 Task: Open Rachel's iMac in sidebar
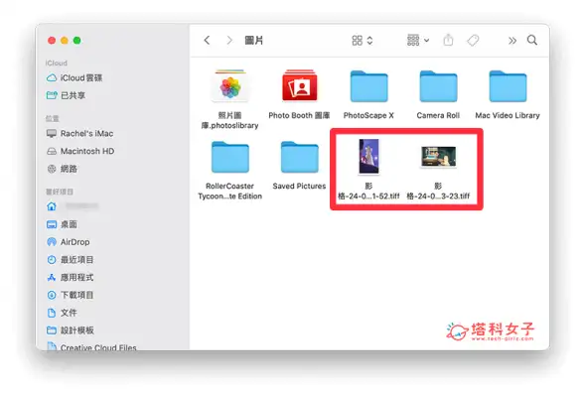click(79, 133)
